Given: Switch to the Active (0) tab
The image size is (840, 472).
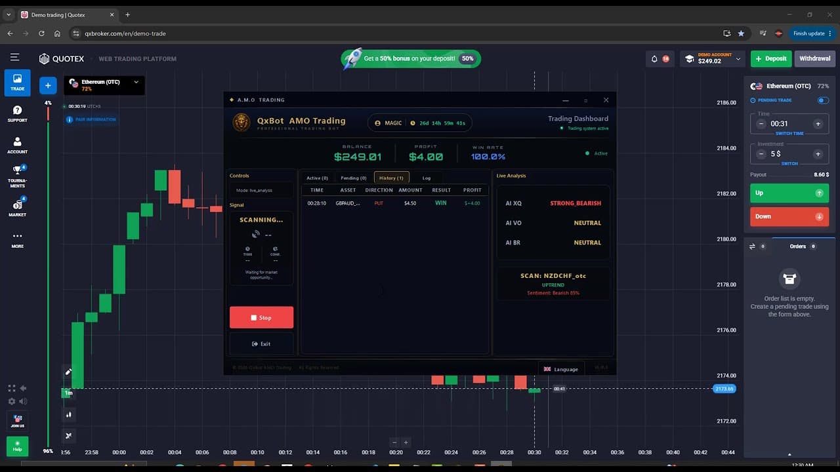Looking at the screenshot, I should point(317,178).
